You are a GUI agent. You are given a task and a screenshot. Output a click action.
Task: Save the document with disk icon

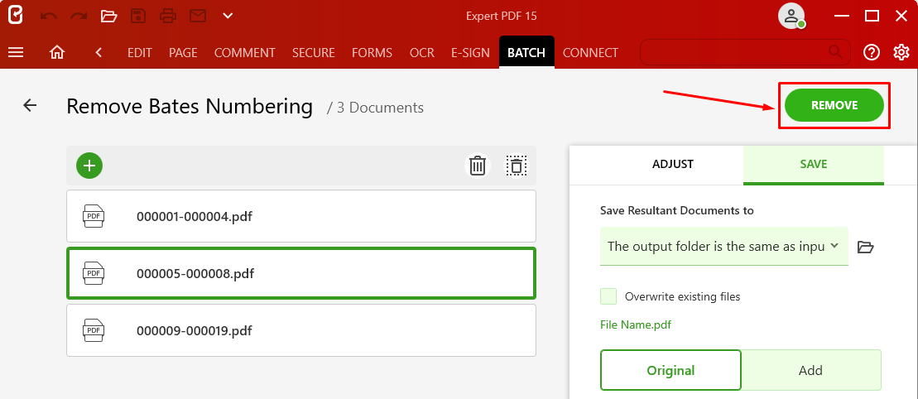(x=138, y=17)
